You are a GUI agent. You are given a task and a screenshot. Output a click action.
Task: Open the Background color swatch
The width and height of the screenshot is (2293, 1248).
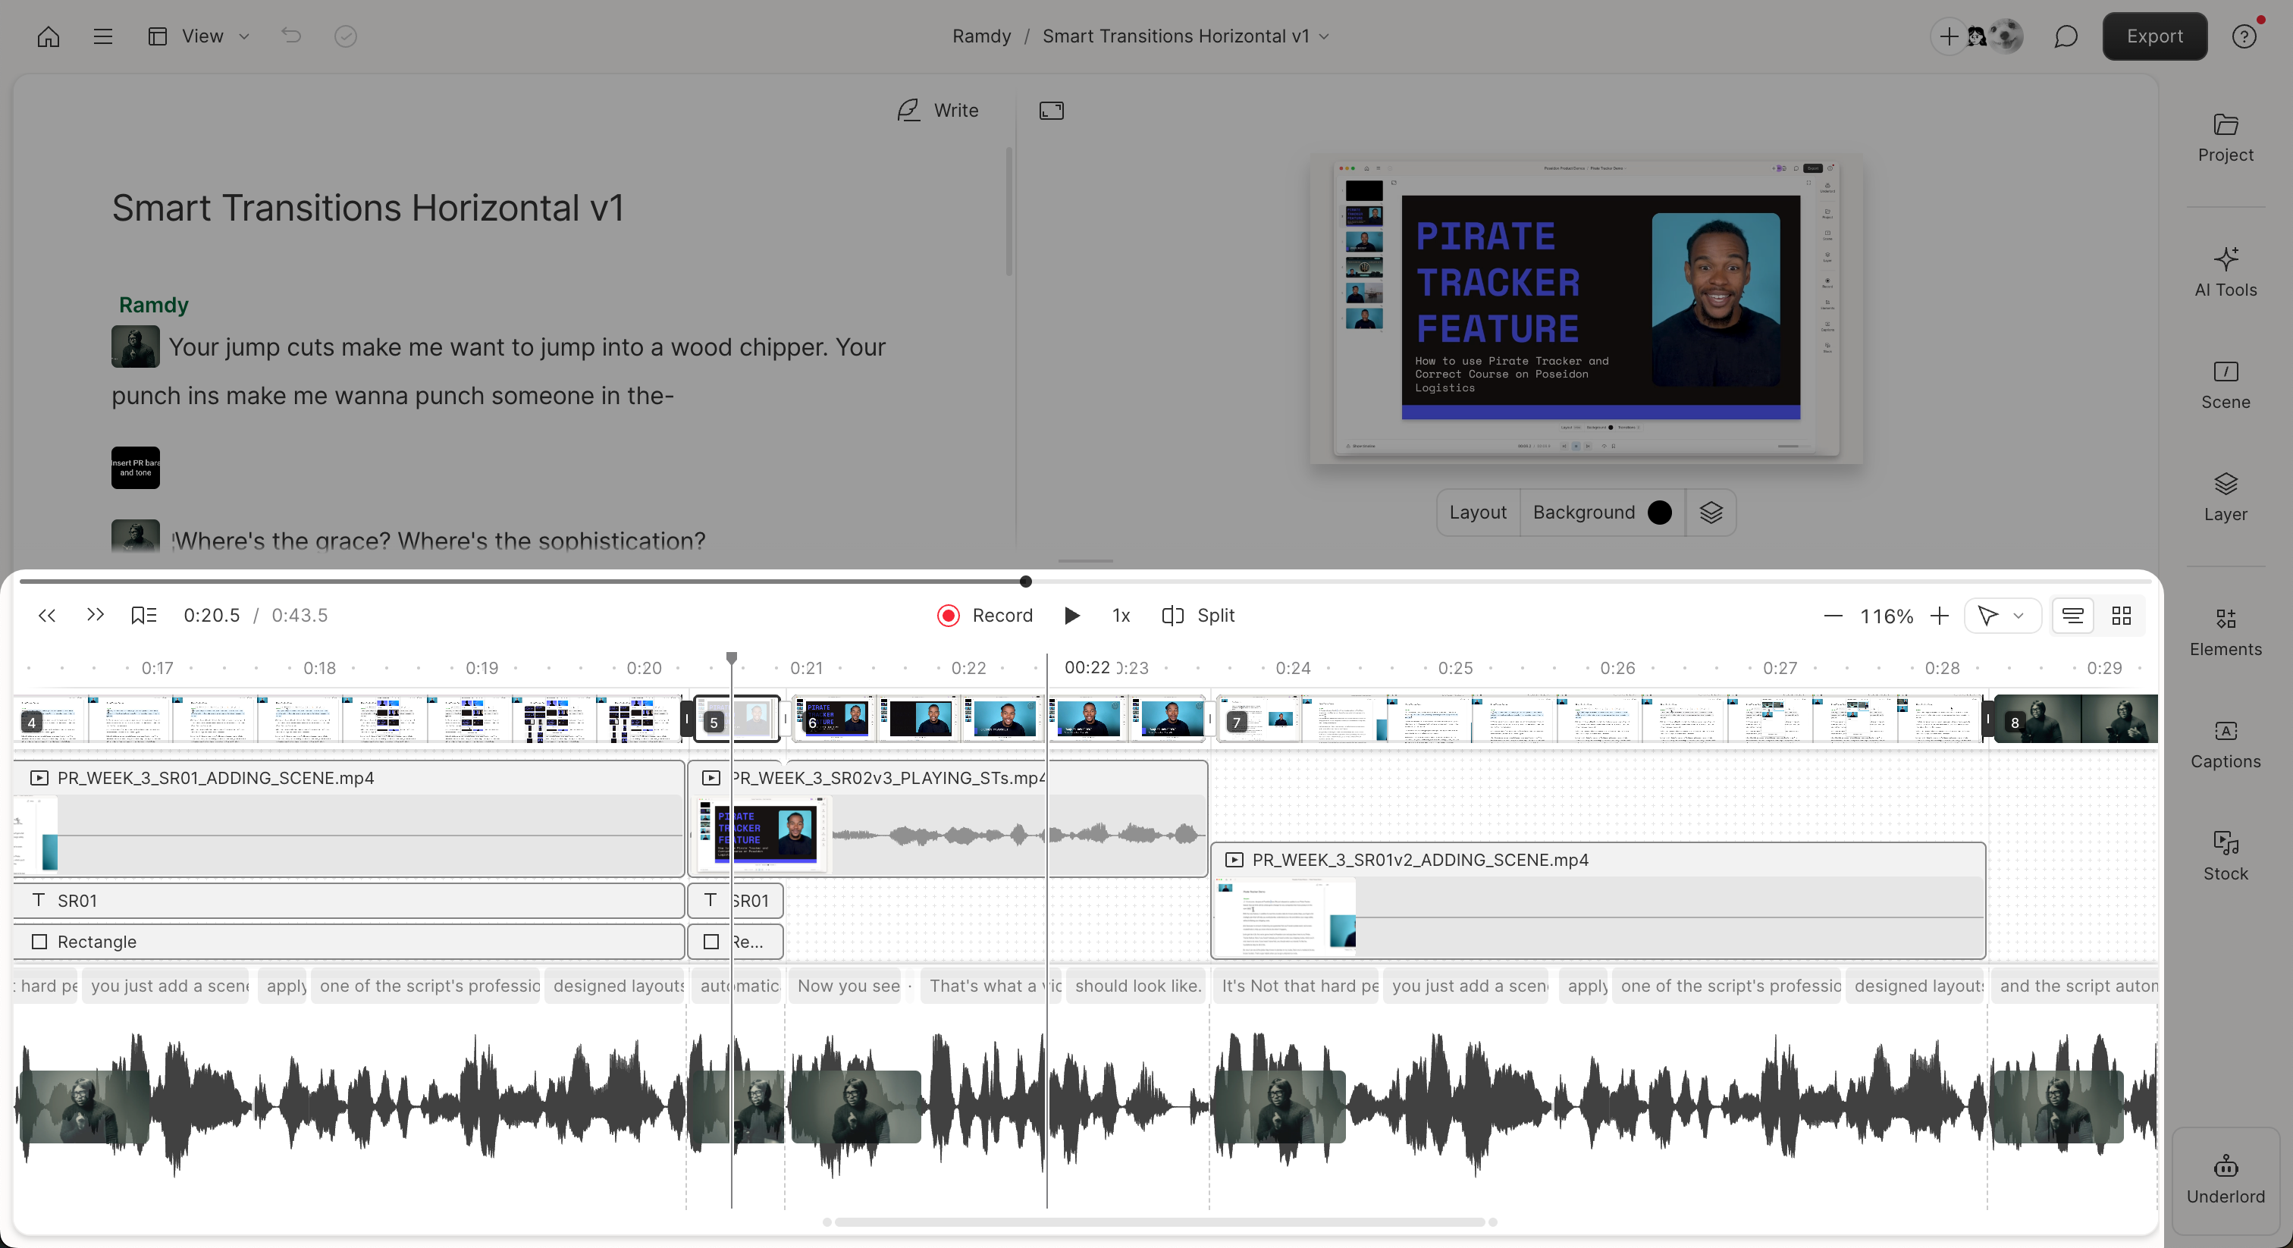tap(1658, 512)
